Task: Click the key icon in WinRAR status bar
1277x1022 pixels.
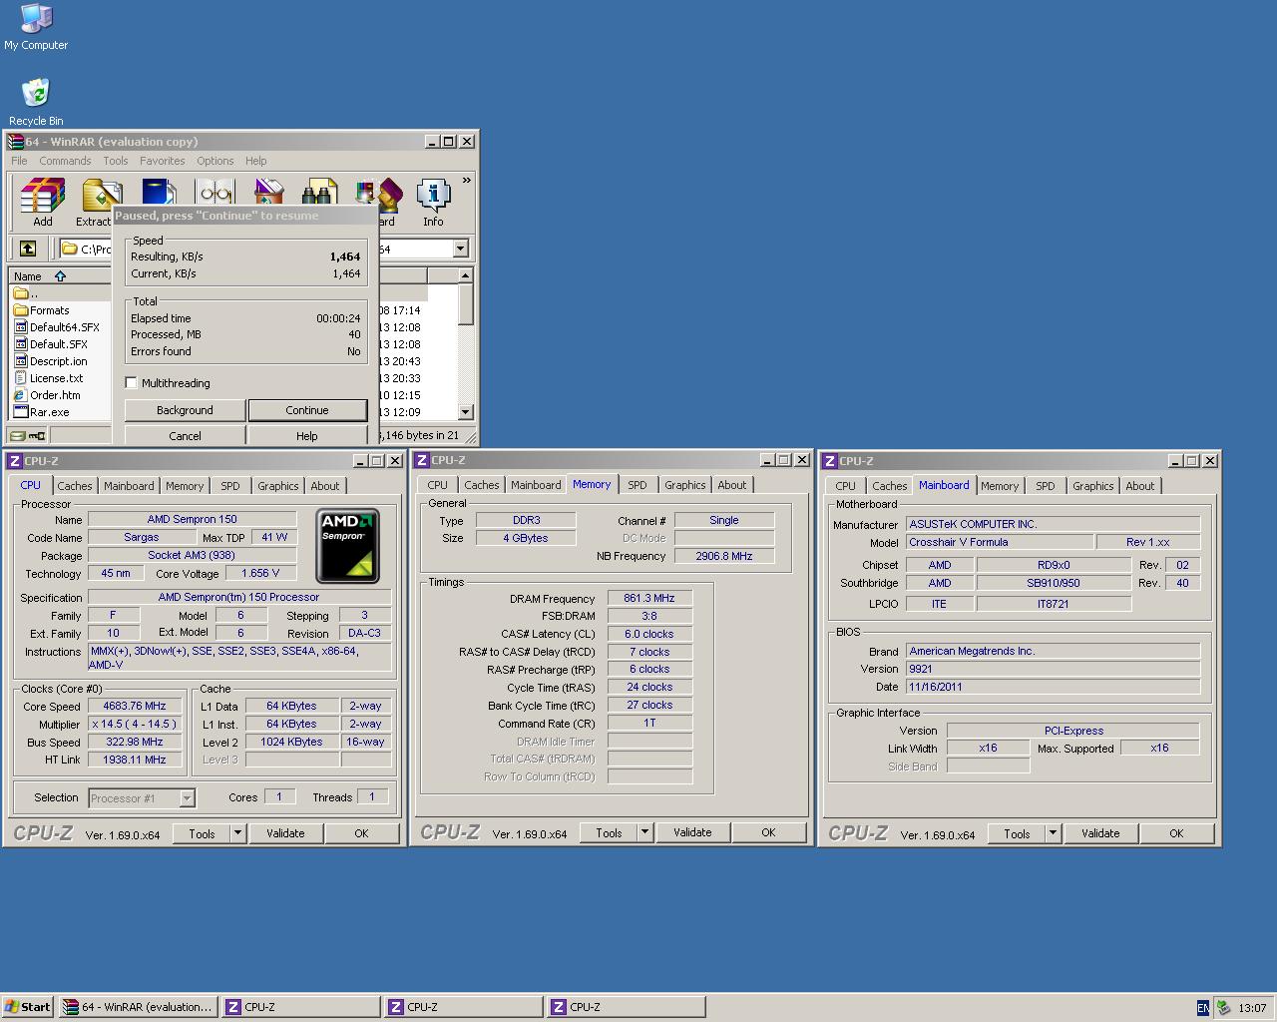Action: (x=38, y=435)
